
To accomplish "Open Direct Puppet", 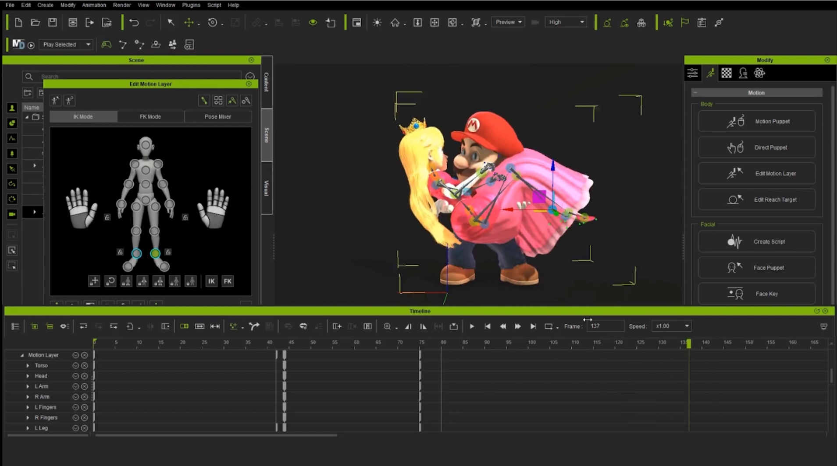I will tap(757, 147).
